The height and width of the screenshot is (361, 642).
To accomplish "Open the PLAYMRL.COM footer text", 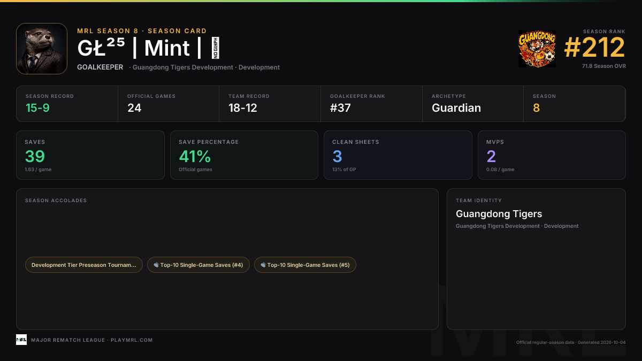I will coord(132,340).
